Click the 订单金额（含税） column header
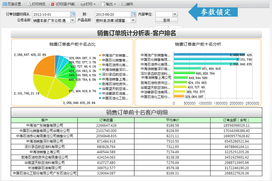The image size is (272, 181). pyautogui.click(x=236, y=120)
